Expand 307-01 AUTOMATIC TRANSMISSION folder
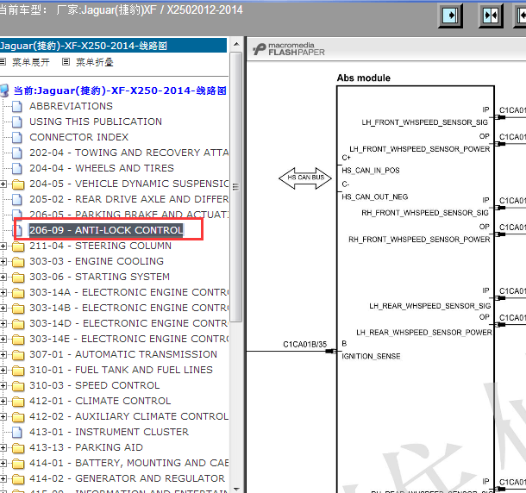This screenshot has height=493, width=526. click(x=3, y=354)
